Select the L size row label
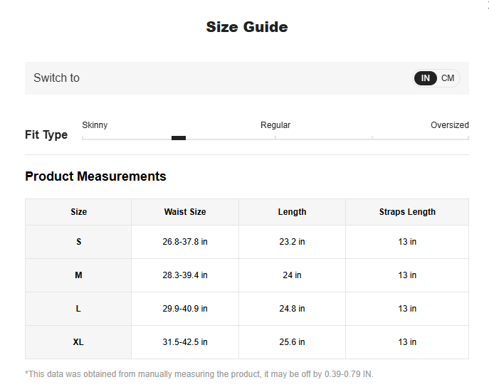This screenshot has width=489, height=387. (x=78, y=309)
